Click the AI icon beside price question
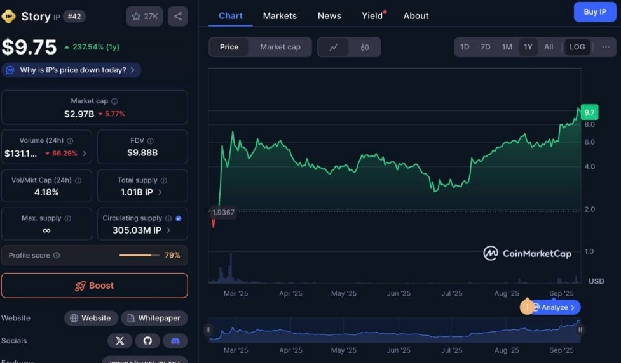This screenshot has width=621, height=363. pos(10,70)
